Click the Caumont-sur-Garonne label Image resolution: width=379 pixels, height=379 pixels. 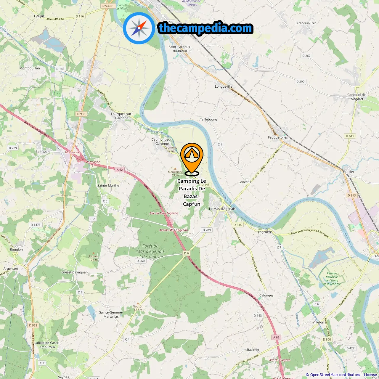[162, 142]
